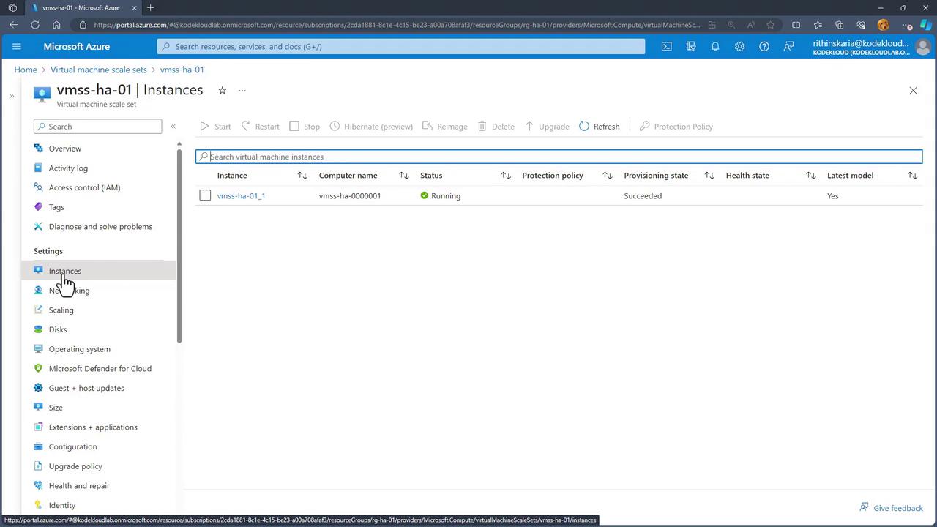The height and width of the screenshot is (527, 937).
Task: Click Protection Policy in the toolbar
Action: pos(676,127)
